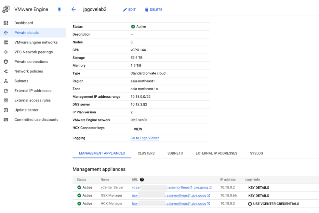Click the IP address 10.18.0.3

click(x=227, y=204)
